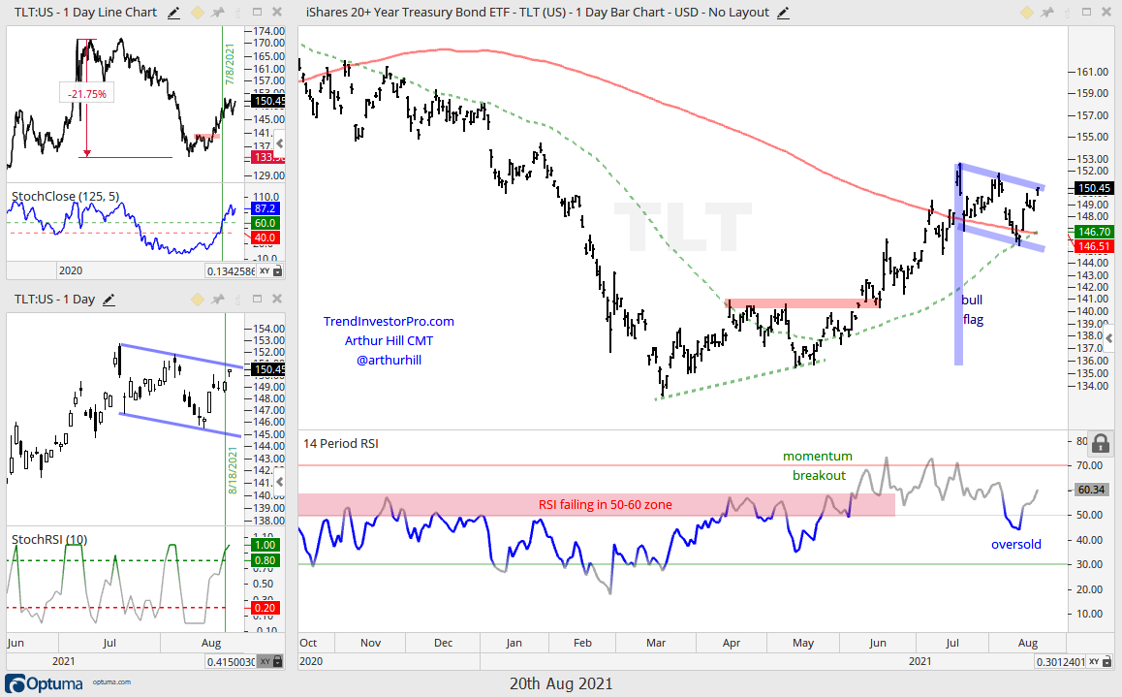
Task: Click yellow diamond icon on TLT:US - 1 Day panel
Action: pyautogui.click(x=198, y=300)
